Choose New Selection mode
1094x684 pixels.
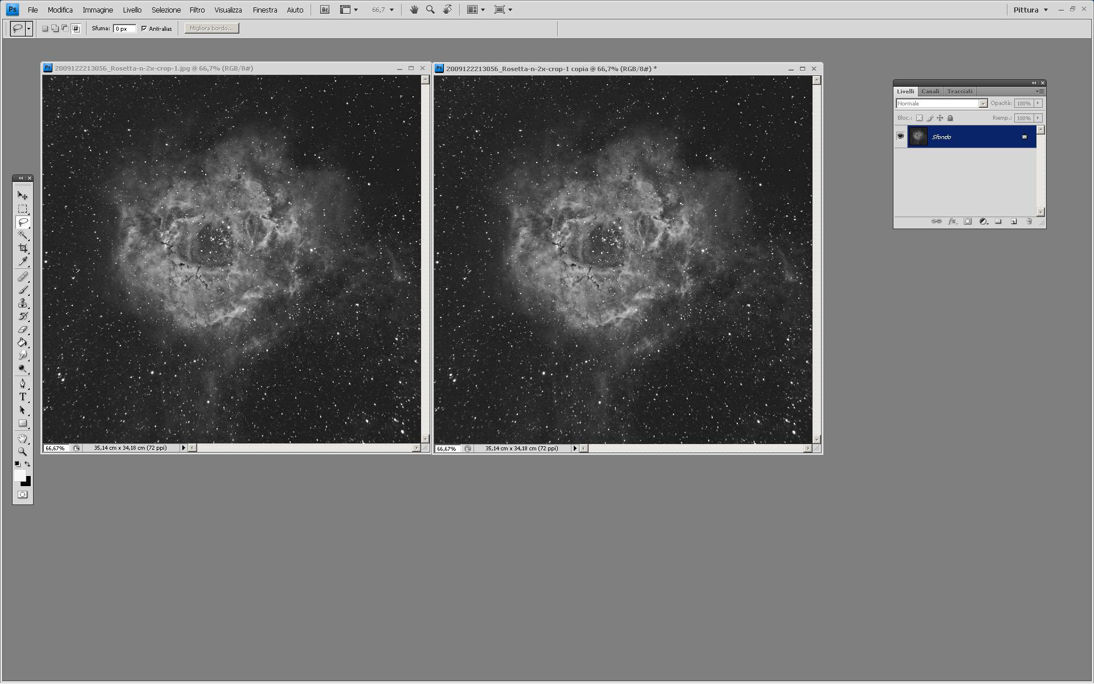(x=45, y=28)
